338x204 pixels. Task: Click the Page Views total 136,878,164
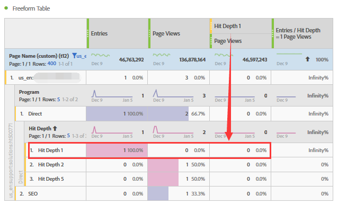click(192, 60)
